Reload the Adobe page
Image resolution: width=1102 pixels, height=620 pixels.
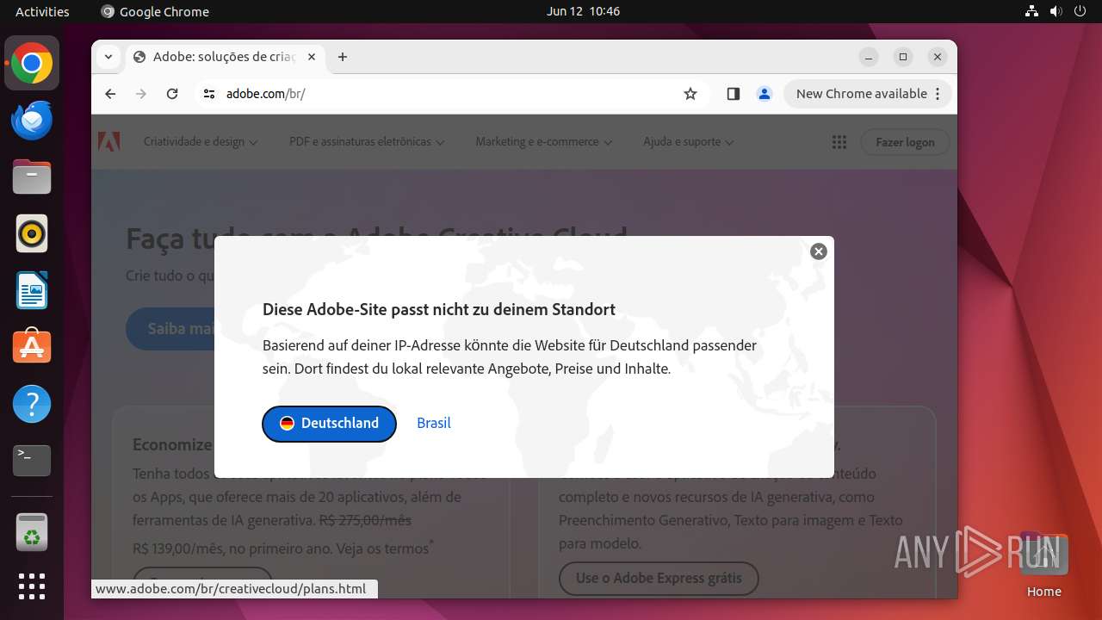coord(172,94)
